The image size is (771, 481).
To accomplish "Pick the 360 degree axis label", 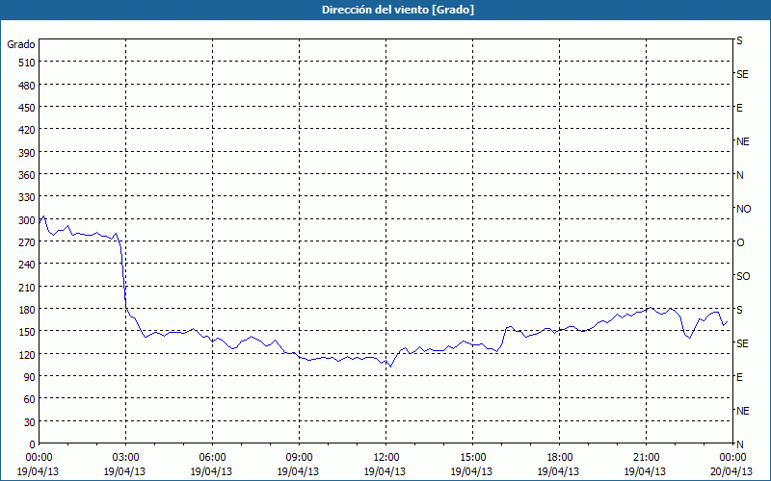I will point(28,175).
